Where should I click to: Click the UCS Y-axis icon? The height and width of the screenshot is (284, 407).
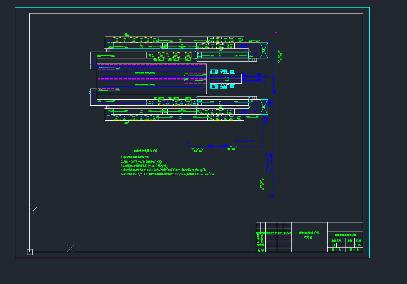pyautogui.click(x=33, y=210)
